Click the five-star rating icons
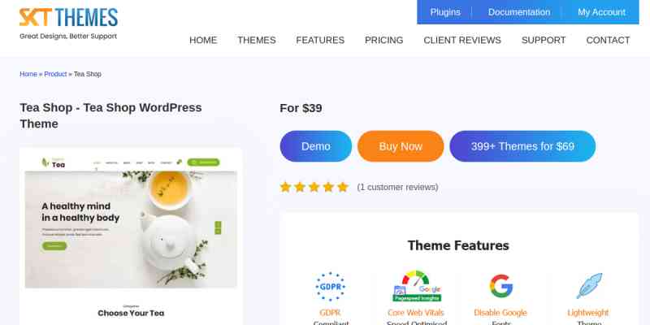This screenshot has height=325, width=650. (x=314, y=188)
